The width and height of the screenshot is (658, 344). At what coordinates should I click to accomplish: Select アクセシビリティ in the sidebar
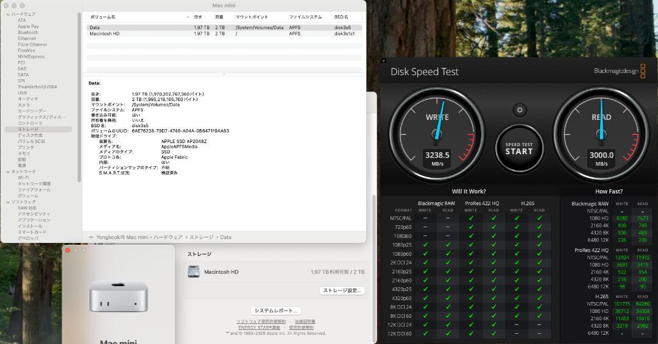point(34,214)
